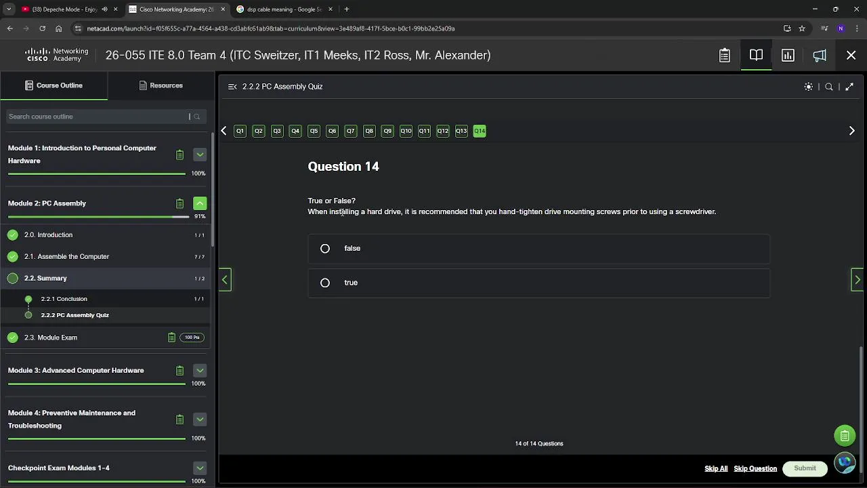The height and width of the screenshot is (488, 867).
Task: Open floating green clipboard button
Action: pyautogui.click(x=845, y=436)
